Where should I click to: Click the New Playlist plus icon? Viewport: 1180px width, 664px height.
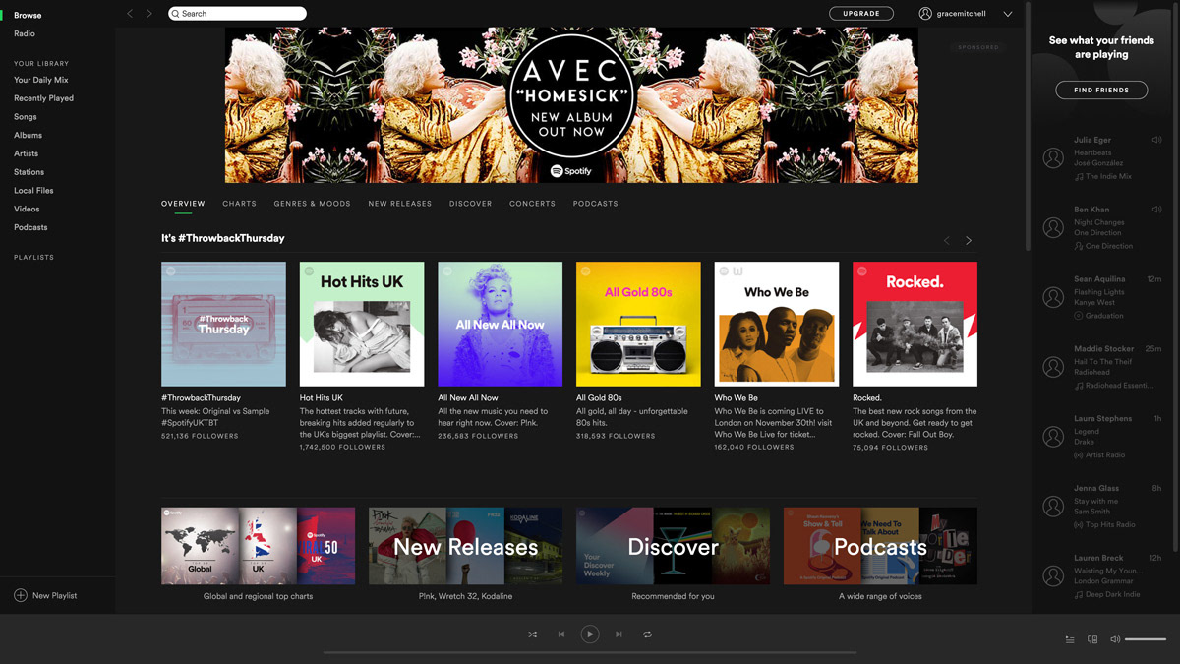20,595
